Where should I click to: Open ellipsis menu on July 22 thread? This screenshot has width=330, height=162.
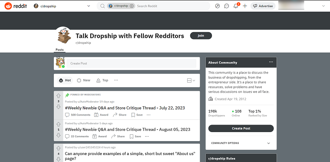click(148, 115)
